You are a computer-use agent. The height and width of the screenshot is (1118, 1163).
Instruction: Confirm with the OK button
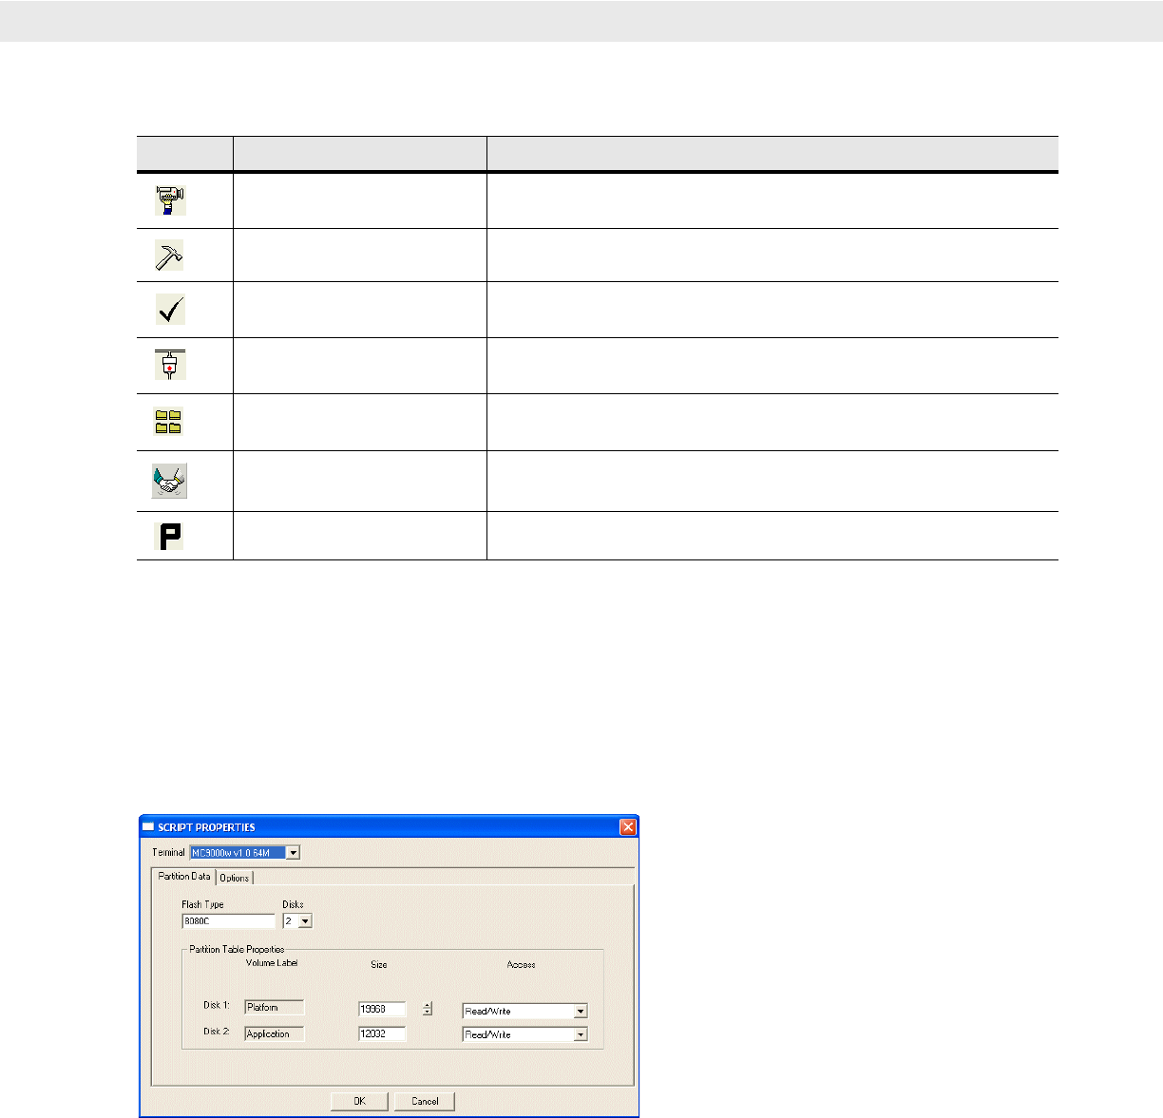pos(360,1101)
